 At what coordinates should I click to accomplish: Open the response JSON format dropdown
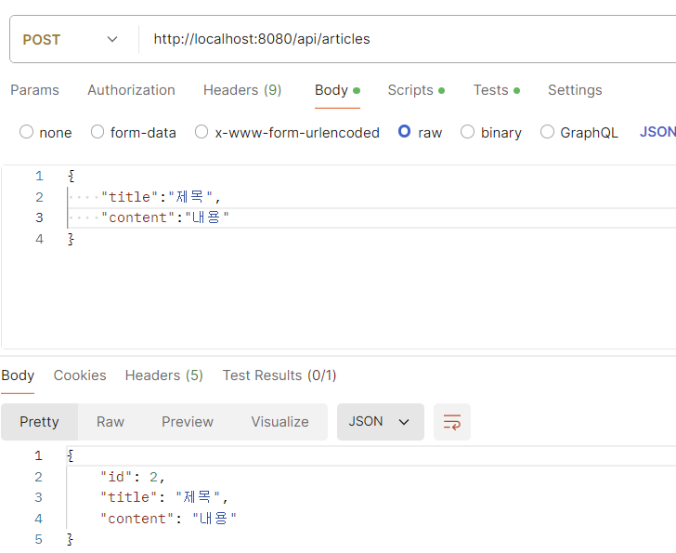click(381, 421)
